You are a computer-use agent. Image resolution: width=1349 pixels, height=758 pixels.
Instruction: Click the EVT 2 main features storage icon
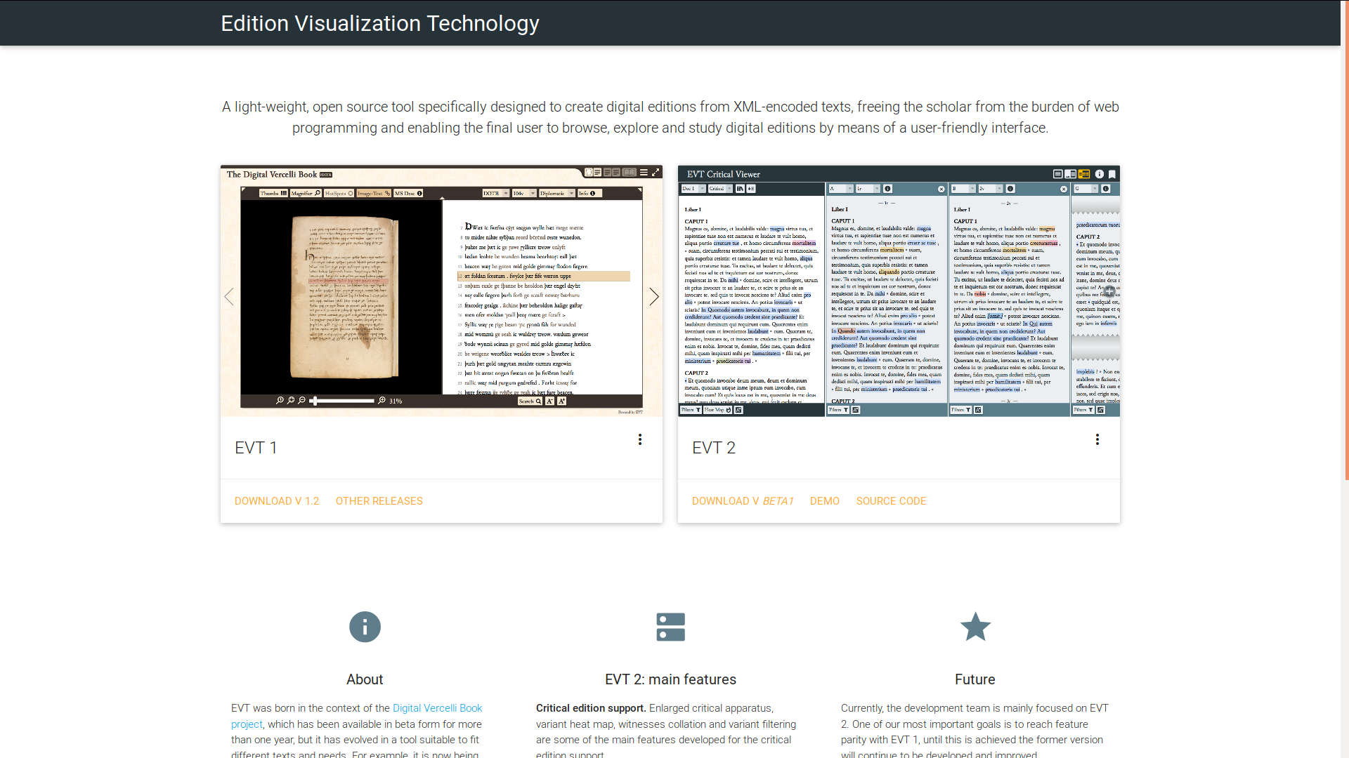[670, 627]
